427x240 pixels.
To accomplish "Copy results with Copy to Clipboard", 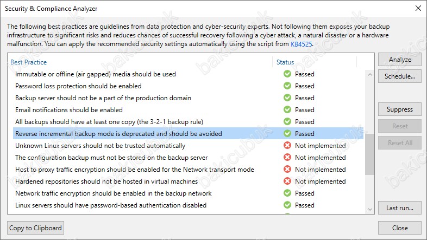I will click(35, 228).
